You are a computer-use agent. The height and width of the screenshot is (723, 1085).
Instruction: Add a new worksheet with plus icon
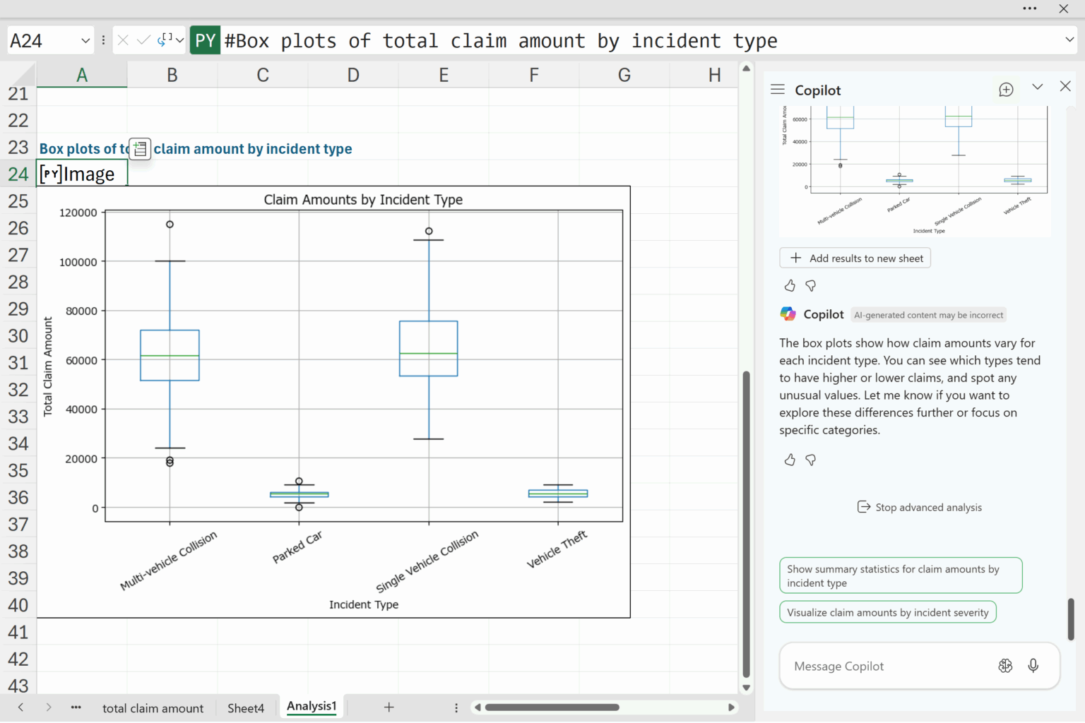pyautogui.click(x=389, y=707)
